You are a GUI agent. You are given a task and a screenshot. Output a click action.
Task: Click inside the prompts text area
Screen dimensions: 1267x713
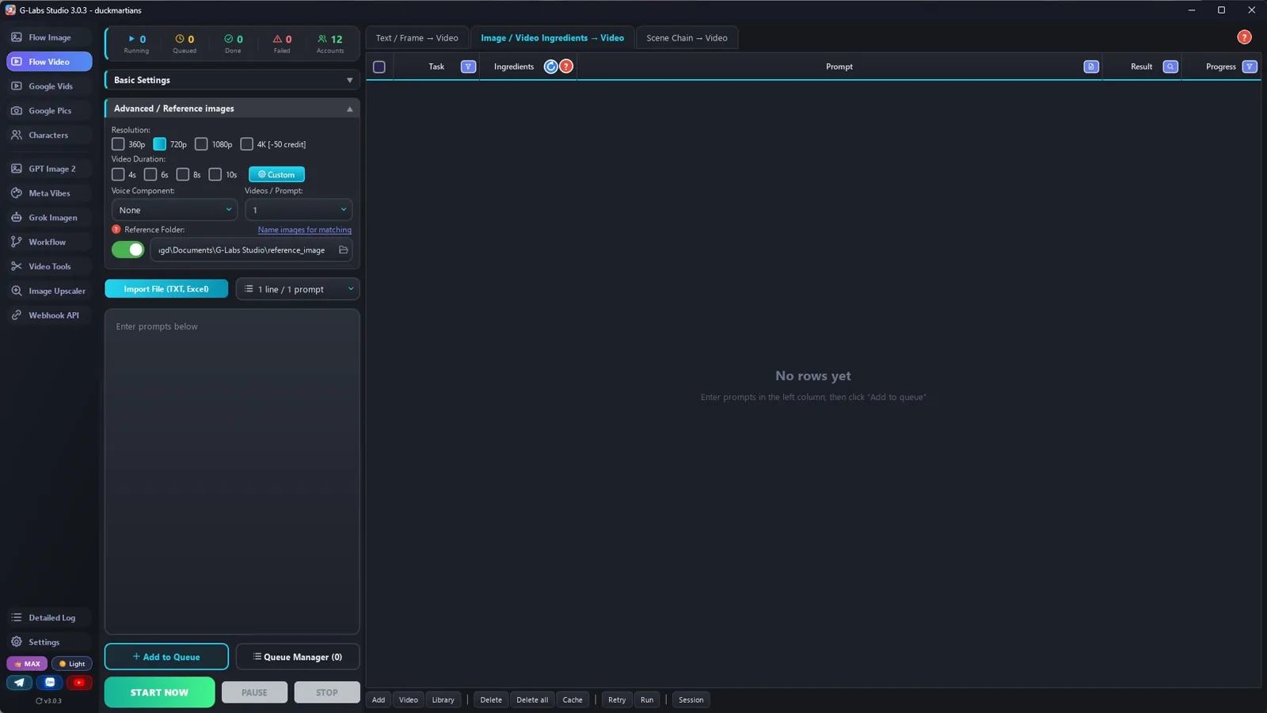[x=232, y=471]
